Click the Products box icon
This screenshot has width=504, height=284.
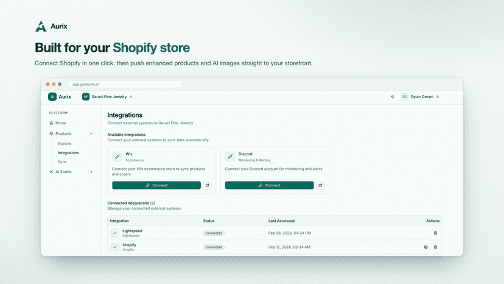click(x=51, y=133)
